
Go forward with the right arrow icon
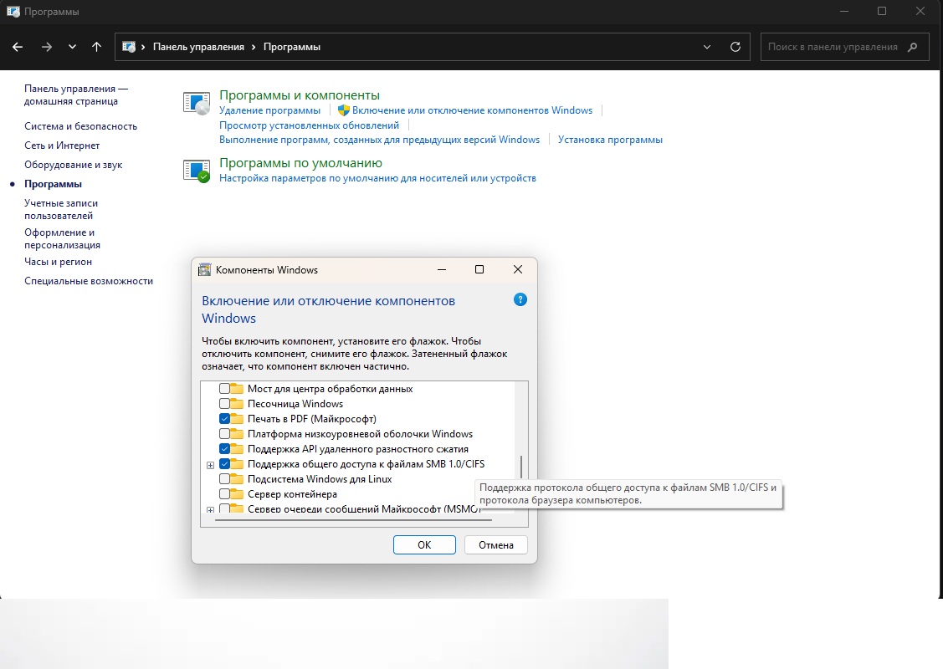point(46,47)
